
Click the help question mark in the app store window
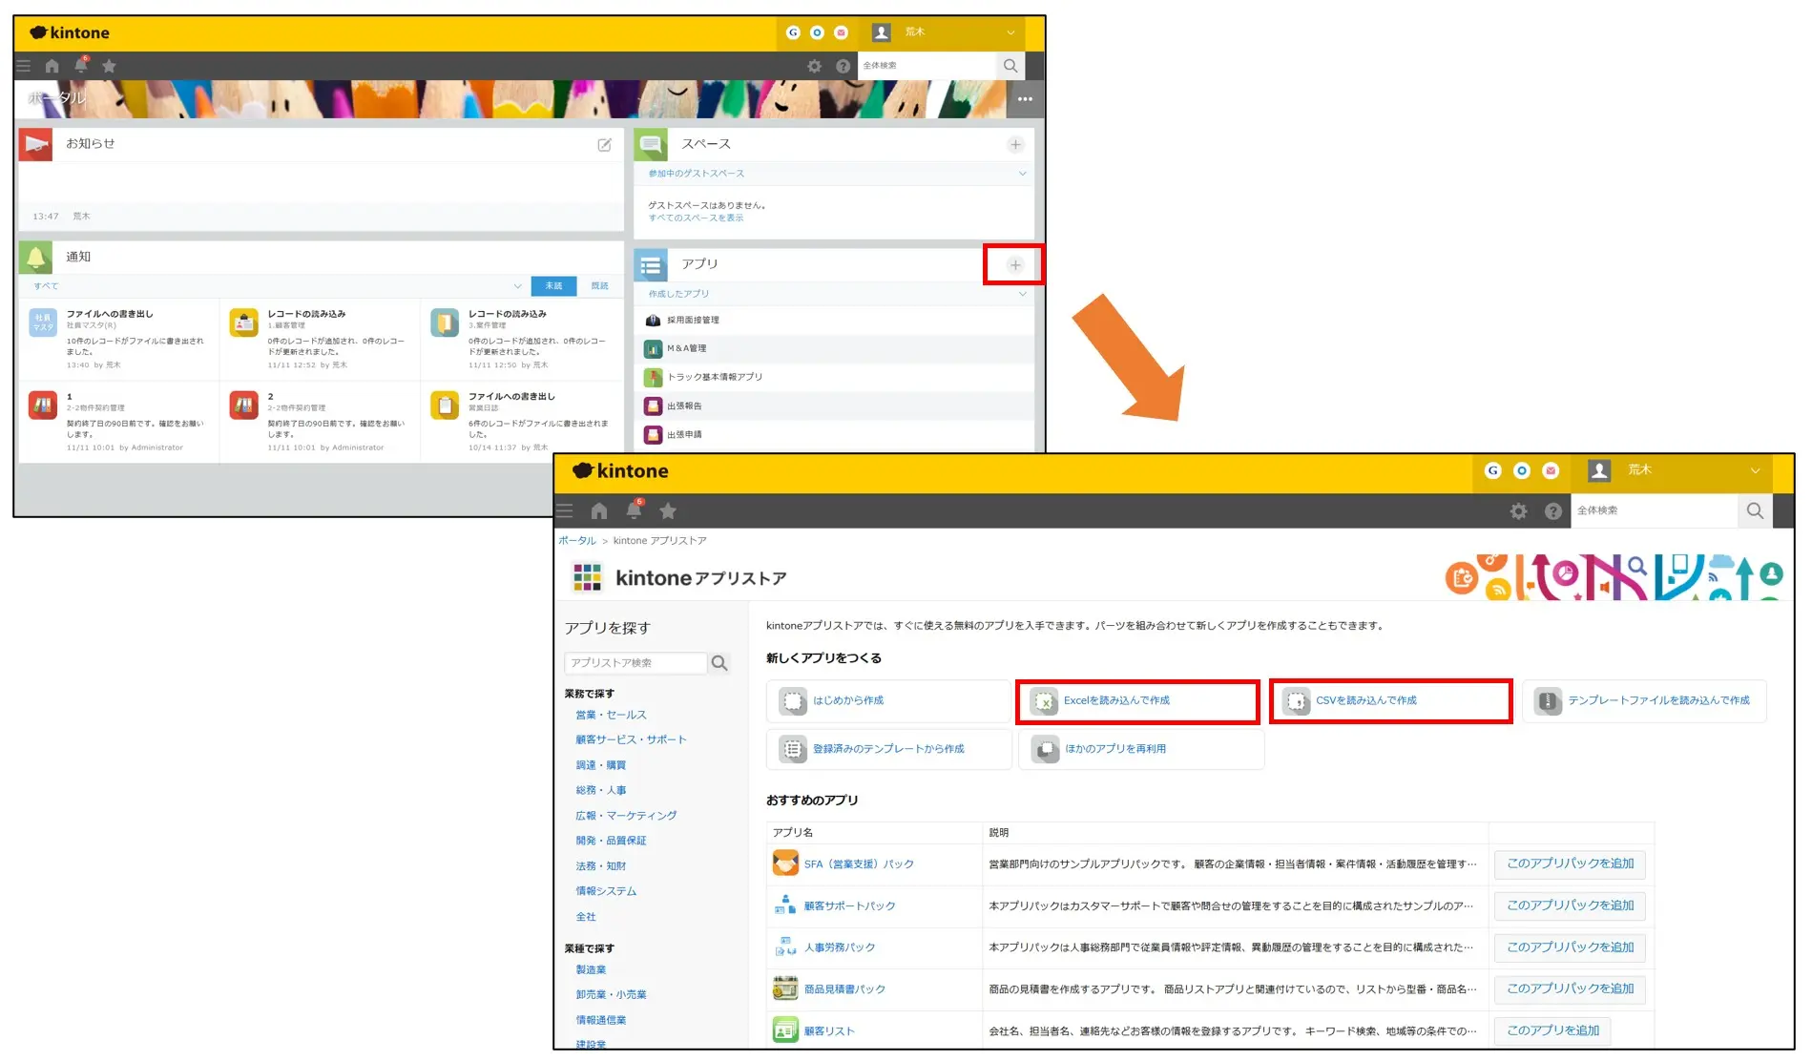(1553, 511)
